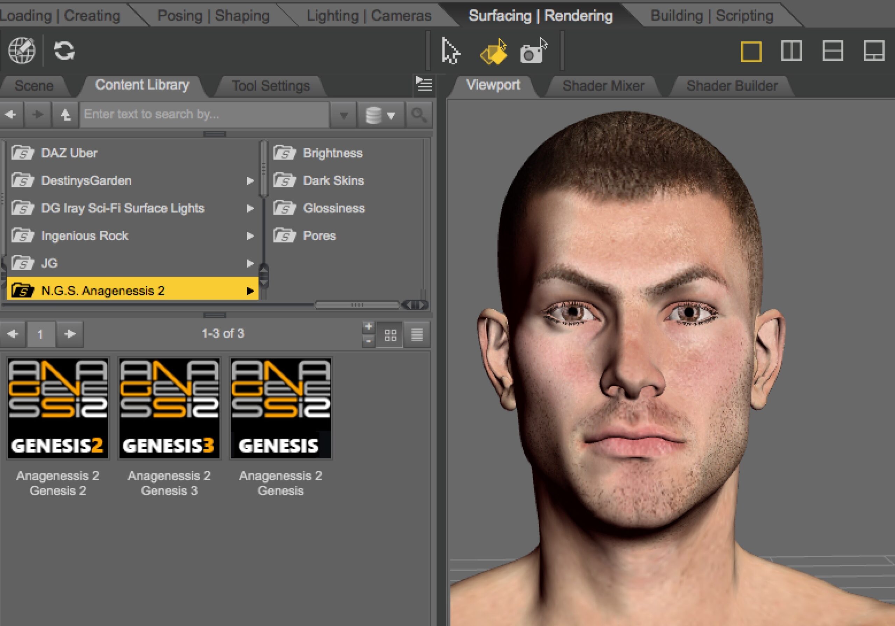The height and width of the screenshot is (626, 895).
Task: Activate the Surface Selection tool
Action: click(x=494, y=52)
